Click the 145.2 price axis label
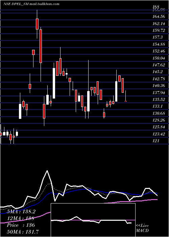169x237 pixels. [158, 72]
